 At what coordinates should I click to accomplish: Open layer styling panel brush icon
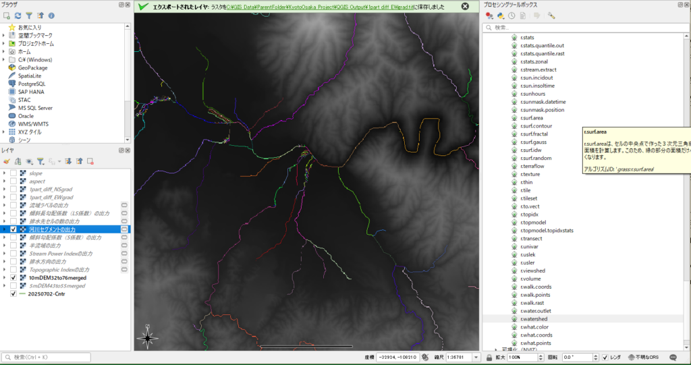click(x=7, y=161)
